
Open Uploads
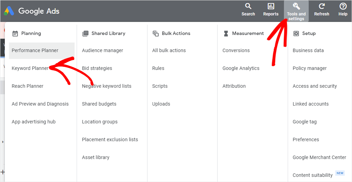pos(161,104)
